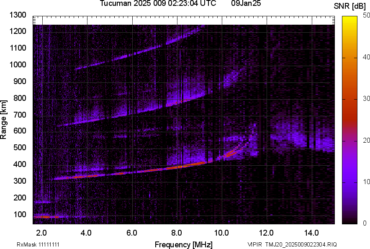
Task: Click the range tick label 200
Action: click(20, 198)
